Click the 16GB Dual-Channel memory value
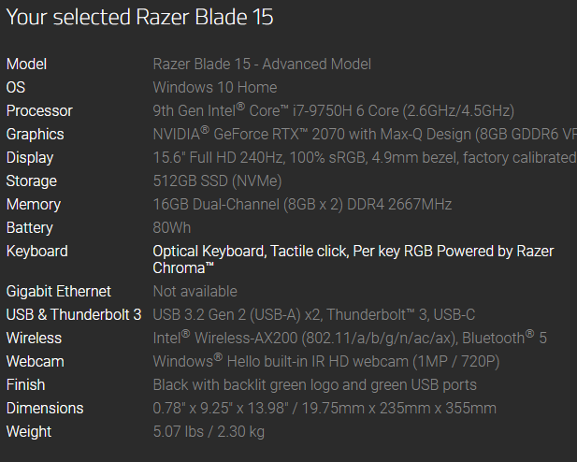 tap(302, 205)
